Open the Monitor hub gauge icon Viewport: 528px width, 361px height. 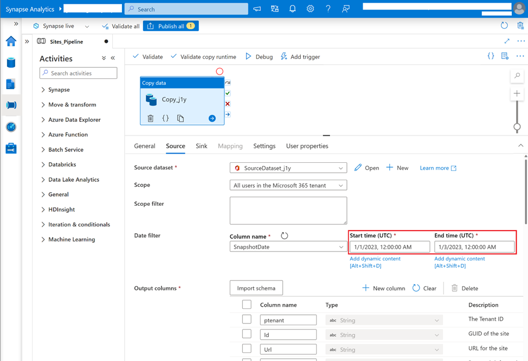(x=11, y=126)
